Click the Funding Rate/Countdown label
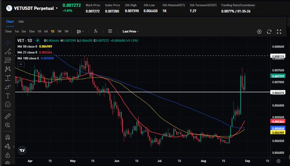 click(x=238, y=5)
